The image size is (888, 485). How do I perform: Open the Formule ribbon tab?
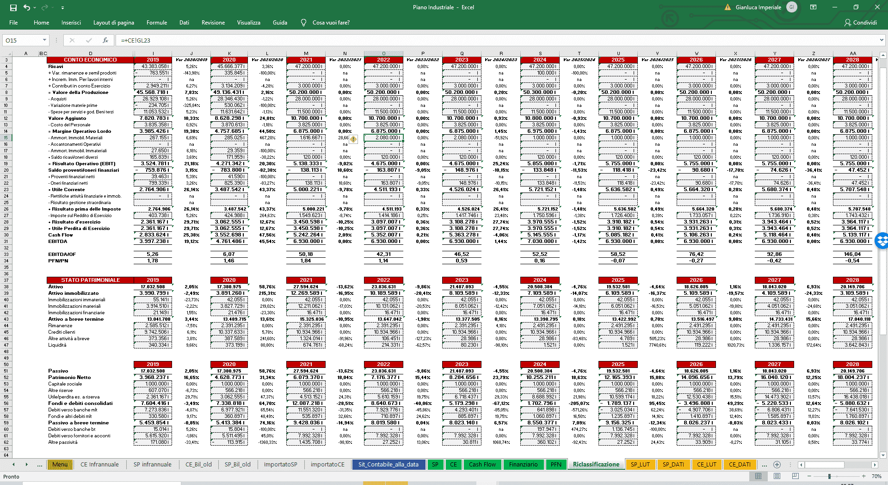tap(157, 23)
